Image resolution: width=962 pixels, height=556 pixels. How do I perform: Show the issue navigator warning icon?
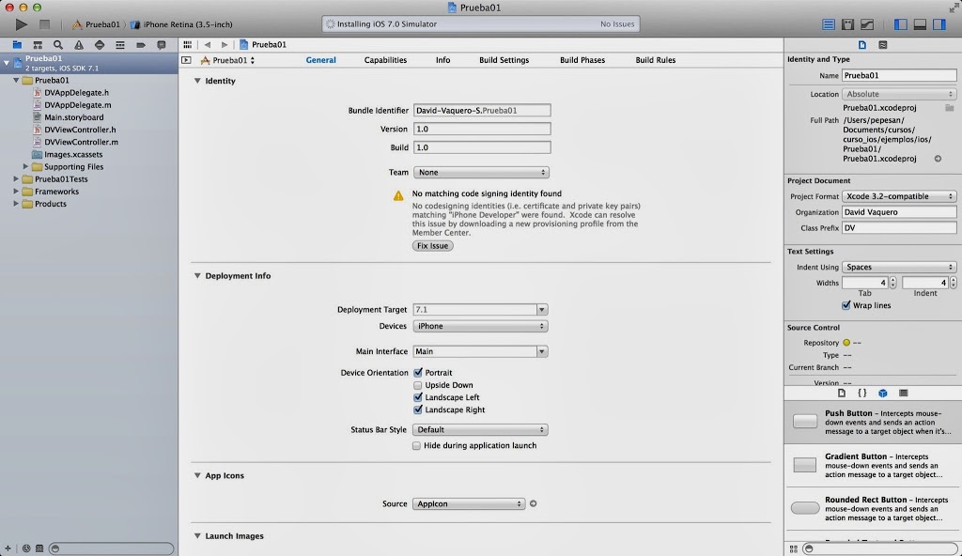tap(79, 45)
